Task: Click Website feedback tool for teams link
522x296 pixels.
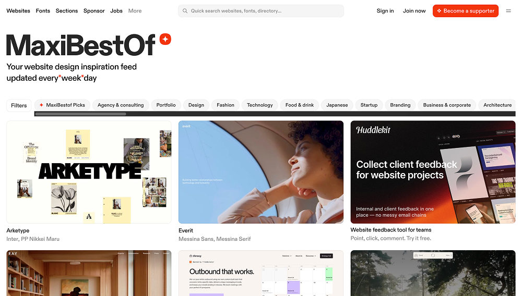Action: [391, 230]
